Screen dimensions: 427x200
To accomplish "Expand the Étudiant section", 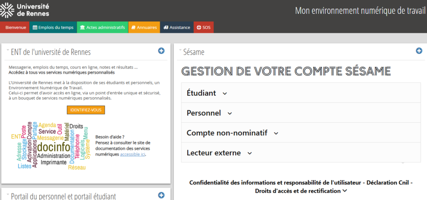I will tap(301, 93).
